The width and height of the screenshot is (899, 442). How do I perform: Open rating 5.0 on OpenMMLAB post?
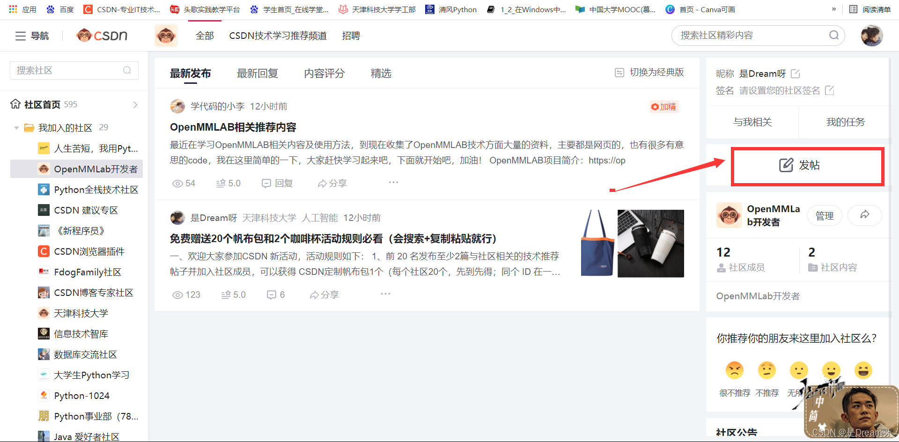coord(228,184)
